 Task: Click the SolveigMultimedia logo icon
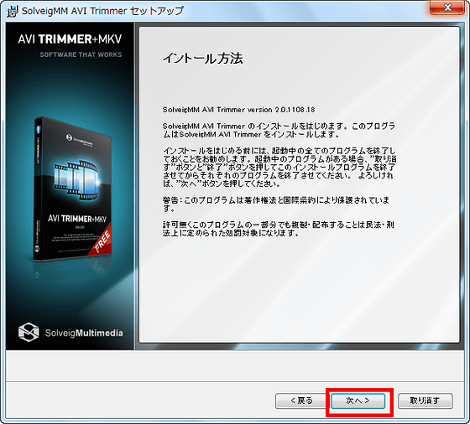29,332
